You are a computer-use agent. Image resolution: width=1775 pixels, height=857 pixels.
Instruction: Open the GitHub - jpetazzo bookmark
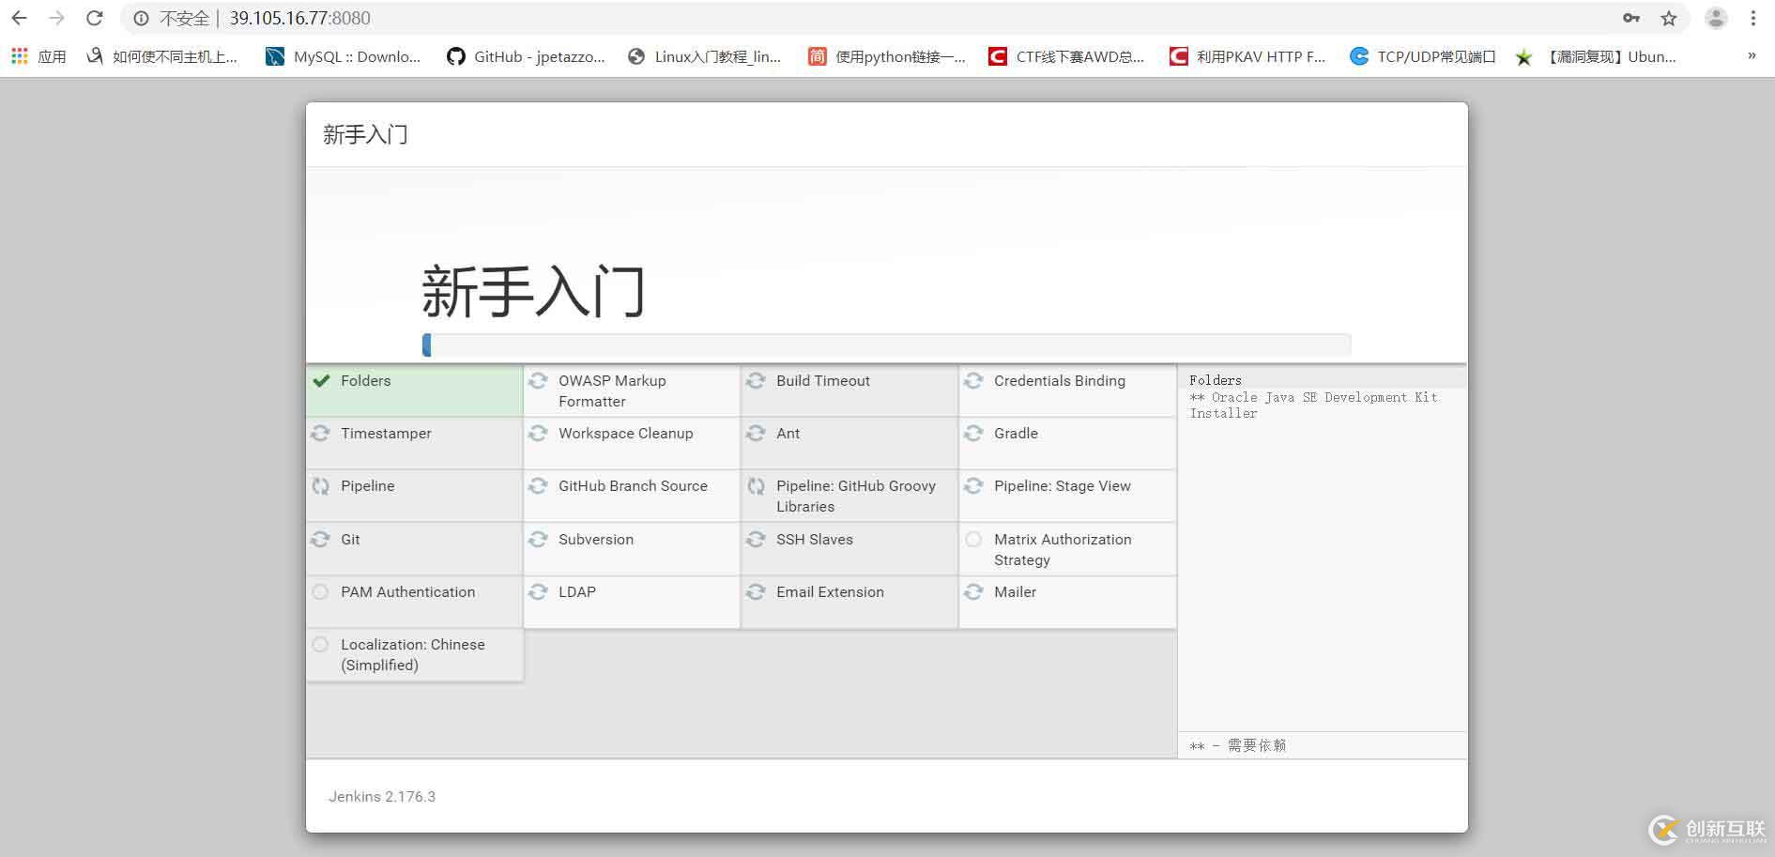coord(526,56)
